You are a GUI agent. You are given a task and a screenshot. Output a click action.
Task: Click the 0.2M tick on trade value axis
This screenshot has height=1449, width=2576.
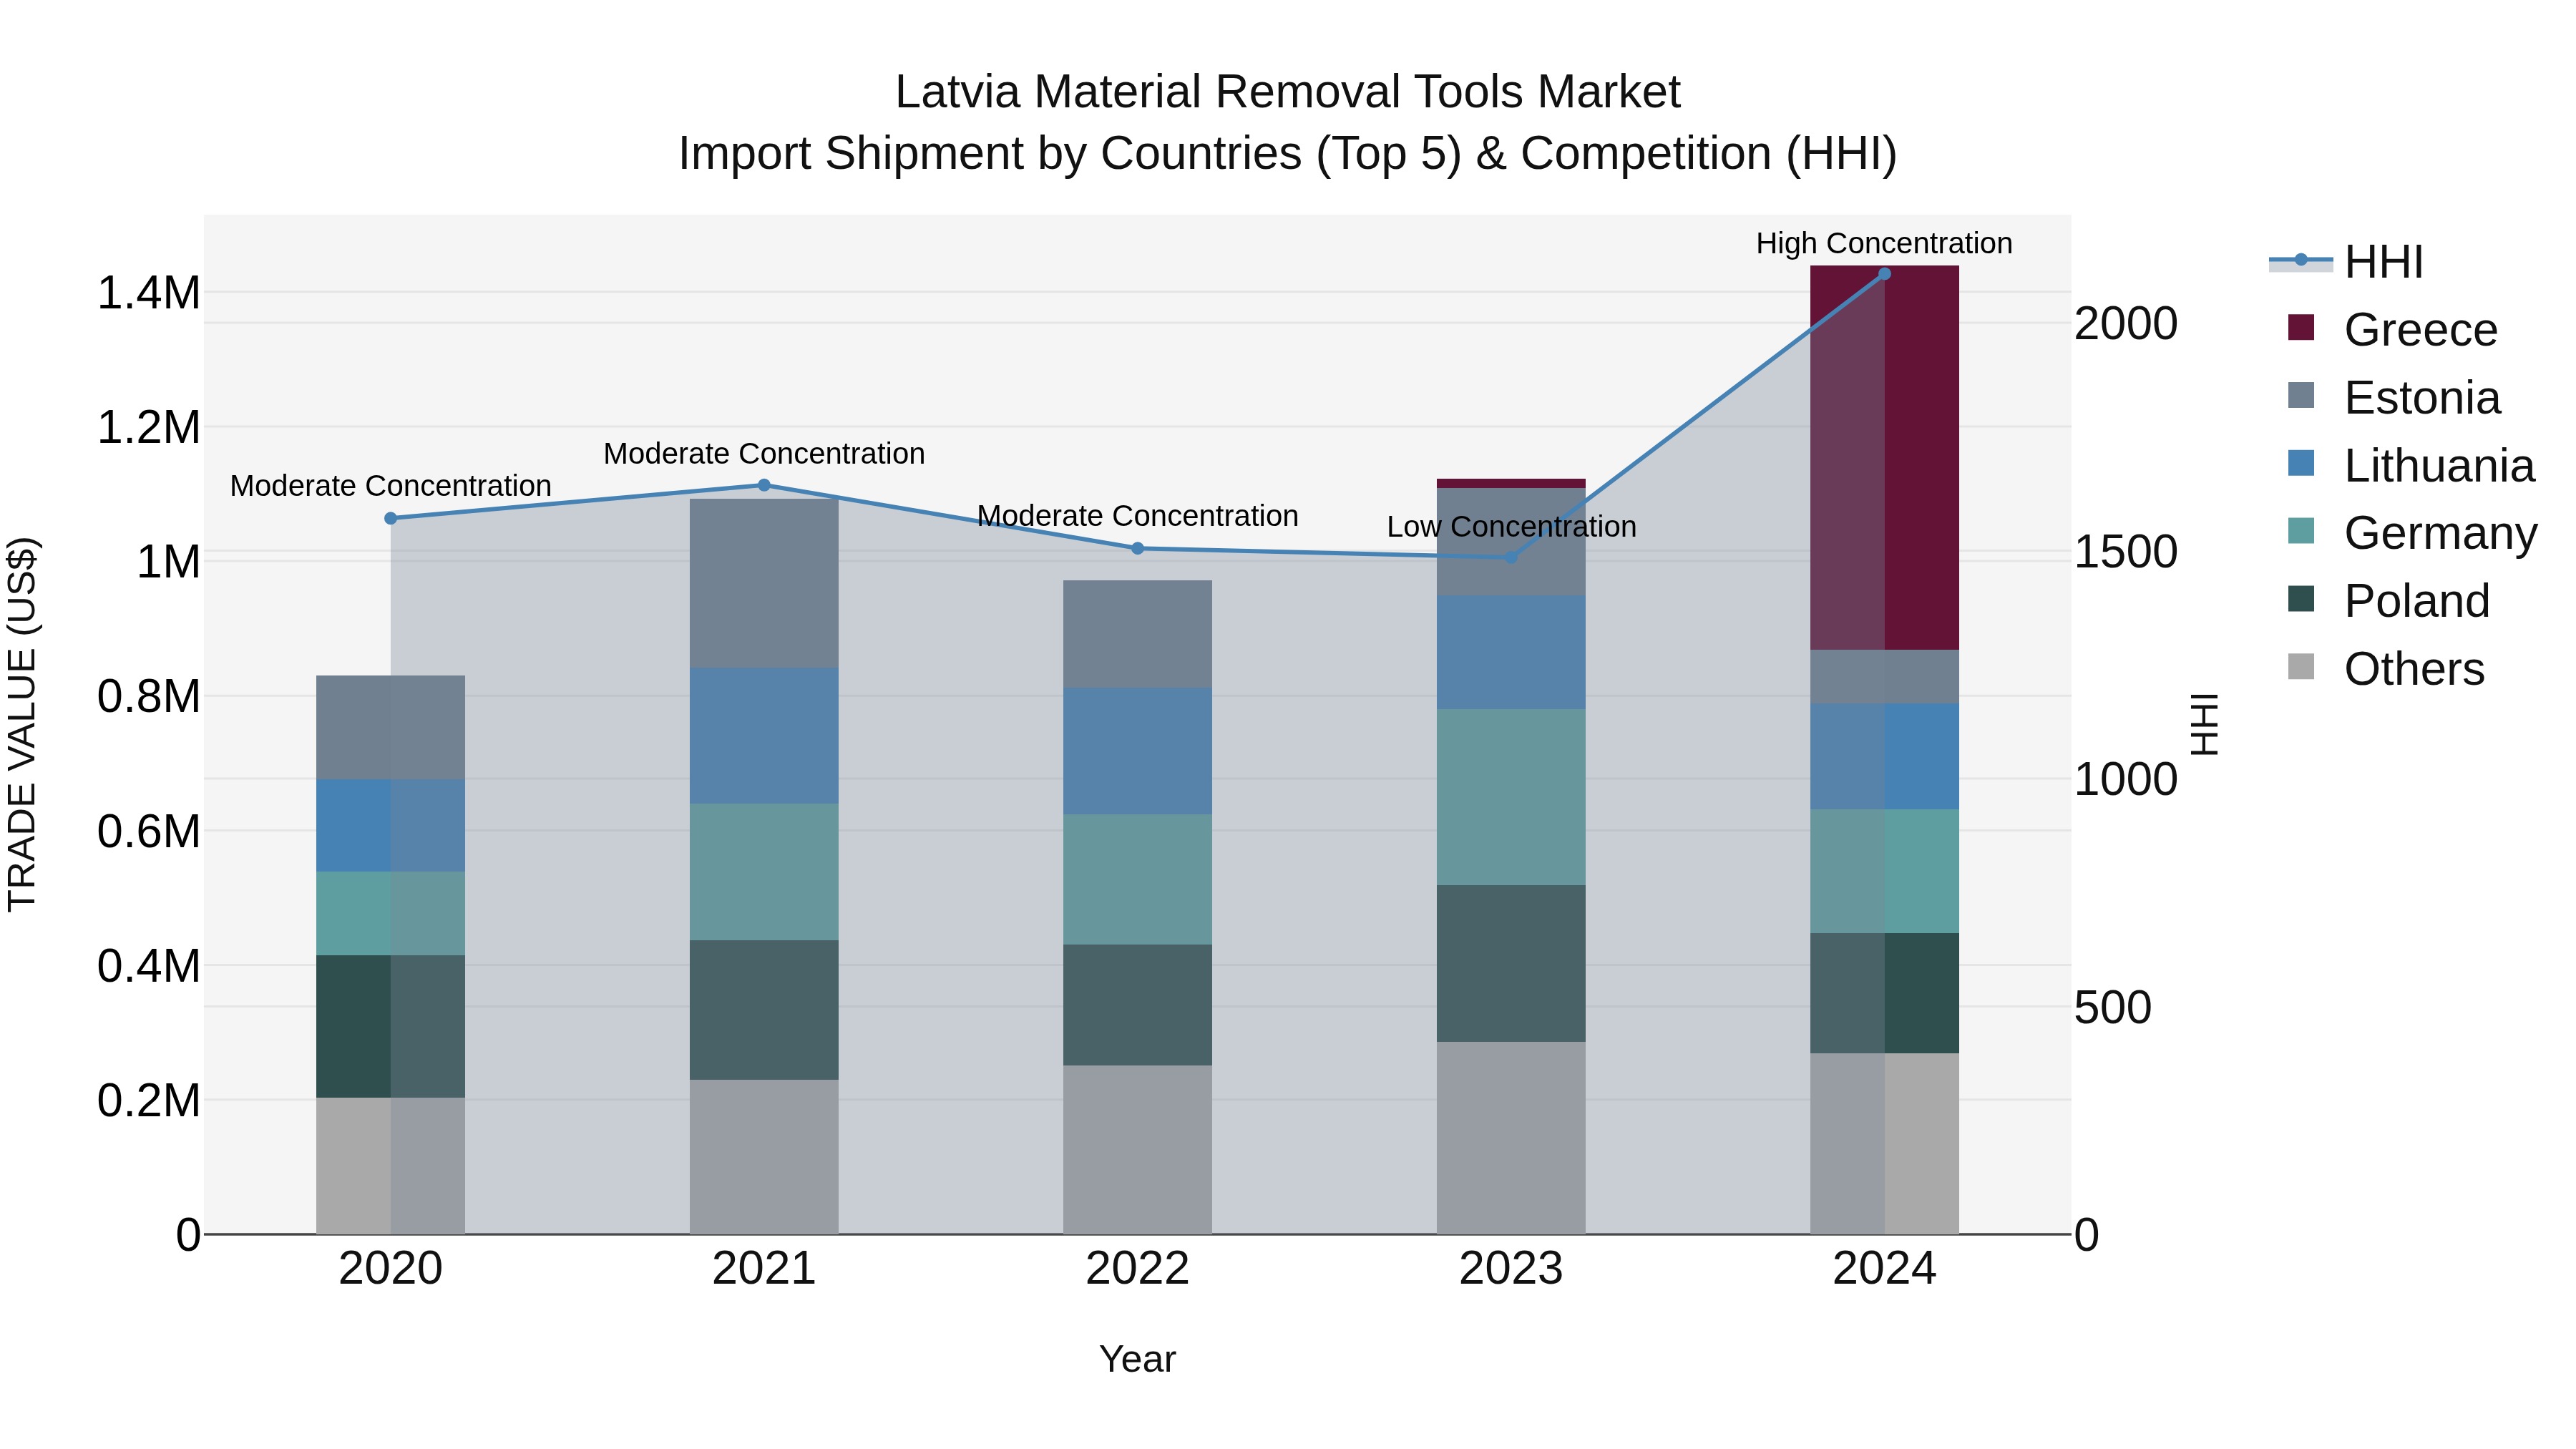(x=149, y=1100)
